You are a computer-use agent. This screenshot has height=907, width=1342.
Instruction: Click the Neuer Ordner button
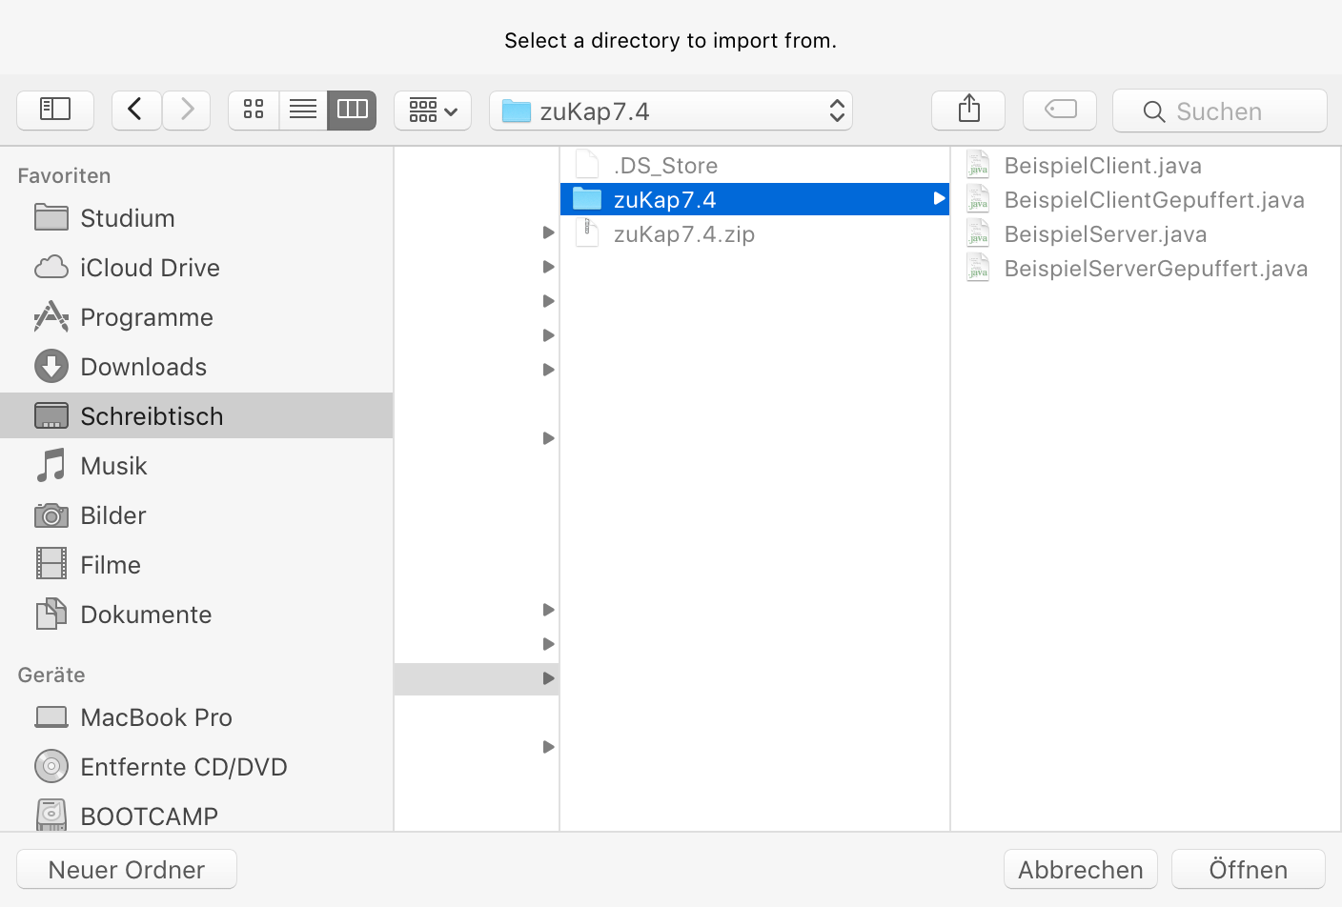(x=127, y=869)
